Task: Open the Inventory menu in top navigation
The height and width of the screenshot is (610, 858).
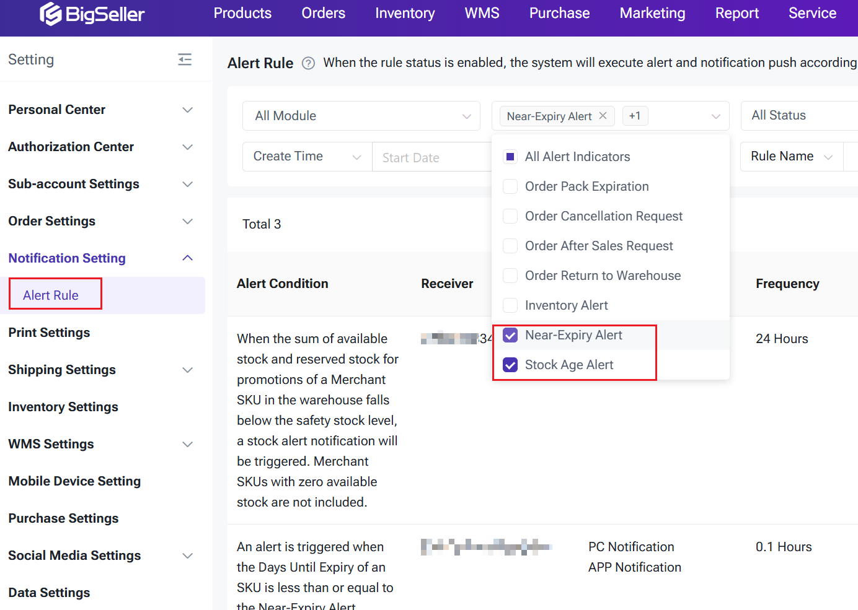Action: pos(405,14)
